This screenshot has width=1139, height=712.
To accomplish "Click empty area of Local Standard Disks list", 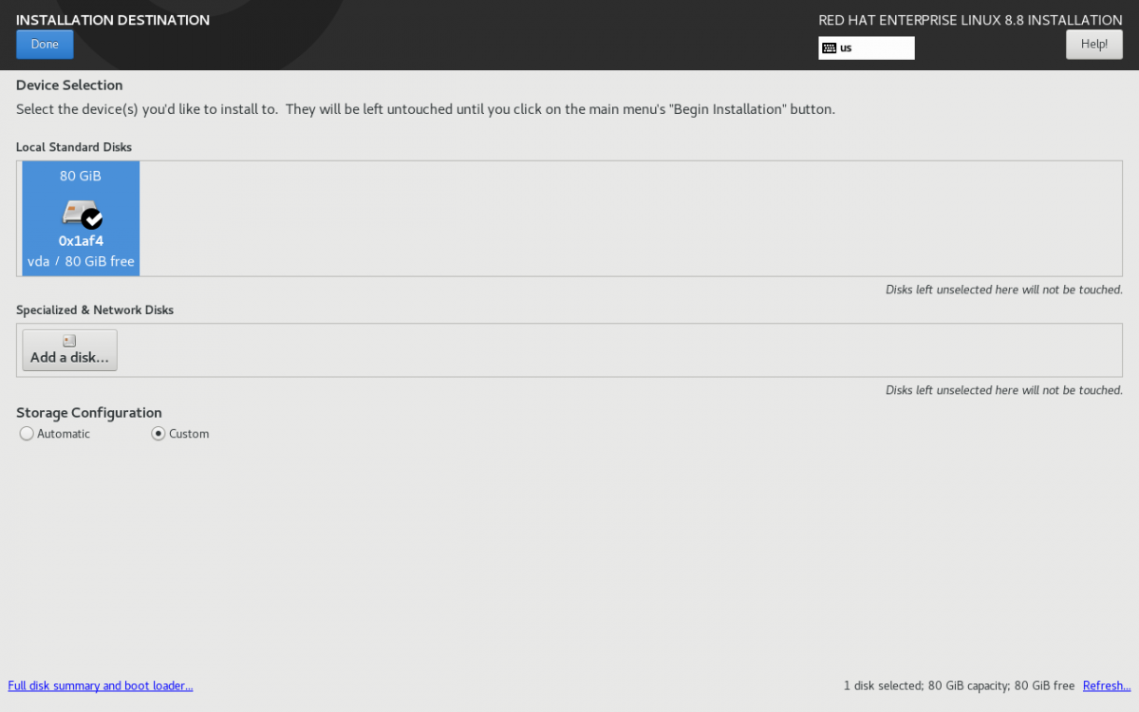I will tap(626, 218).
